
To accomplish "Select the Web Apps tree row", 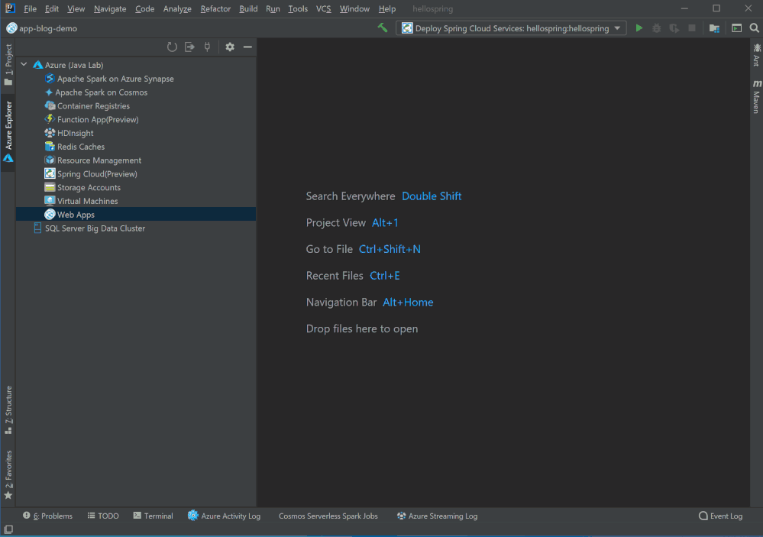I will (136, 214).
